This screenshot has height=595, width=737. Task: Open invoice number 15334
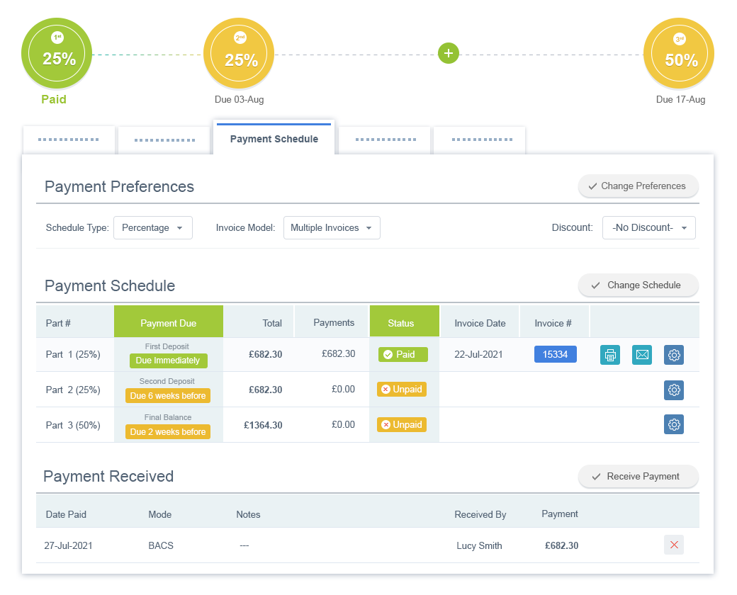click(555, 354)
